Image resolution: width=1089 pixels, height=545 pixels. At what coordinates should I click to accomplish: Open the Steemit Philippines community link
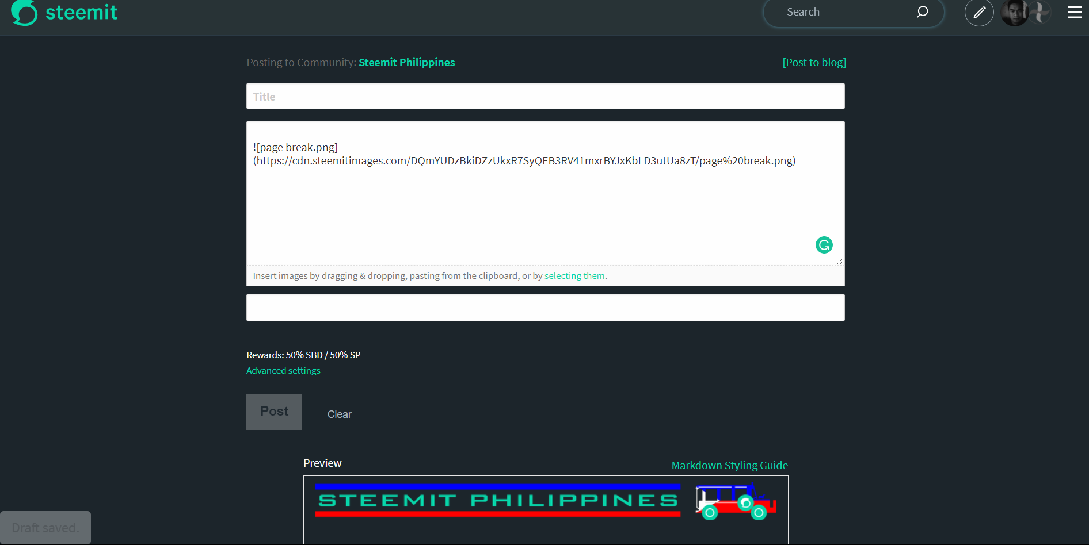coord(406,62)
